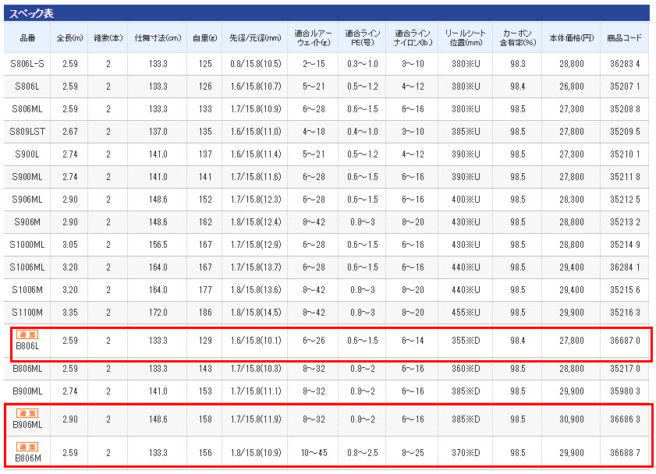Select the カーボン含有率(%) column header
The width and height of the screenshot is (656, 474).
[517, 37]
